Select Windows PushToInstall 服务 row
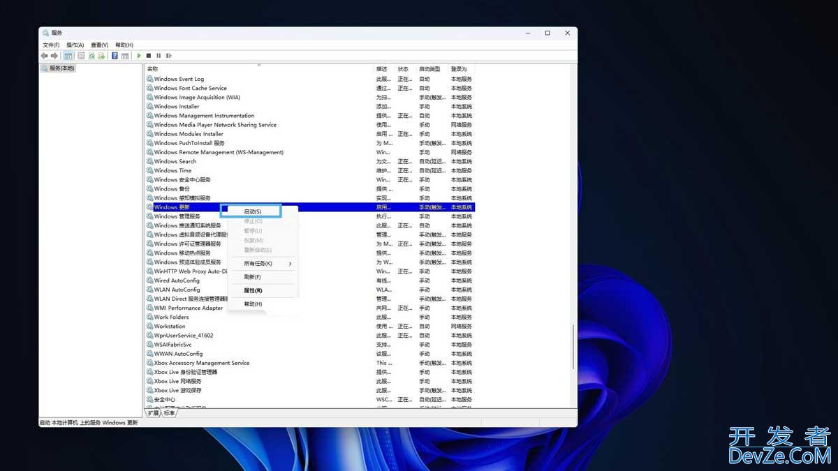Viewport: 838px width, 471px height. pyautogui.click(x=310, y=143)
